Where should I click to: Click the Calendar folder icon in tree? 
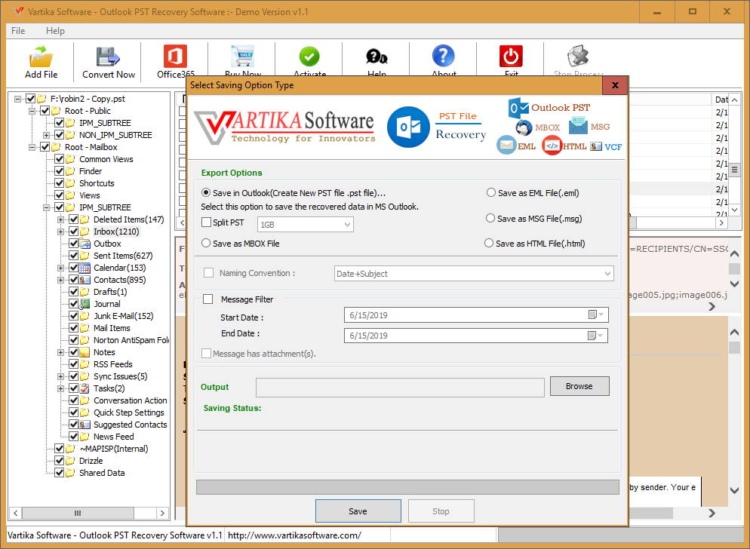pyautogui.click(x=85, y=268)
